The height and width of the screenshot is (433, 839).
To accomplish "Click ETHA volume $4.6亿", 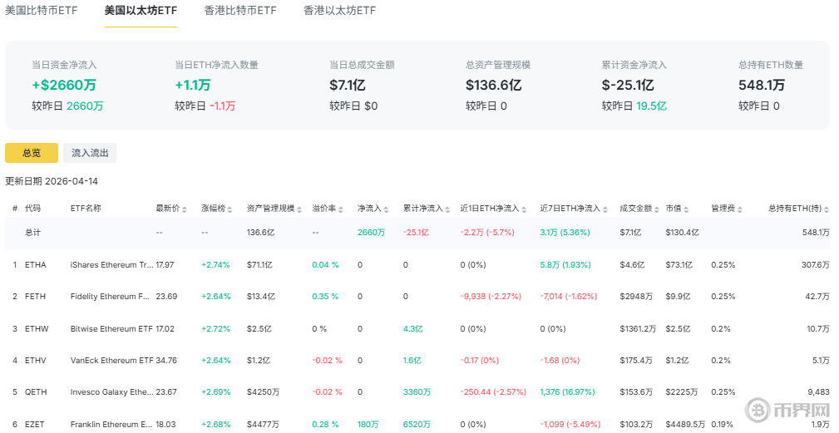I will (x=632, y=264).
